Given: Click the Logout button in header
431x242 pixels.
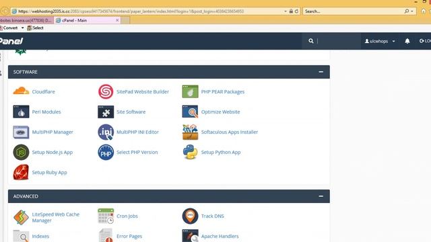Looking at the screenshot, I should 425,41.
